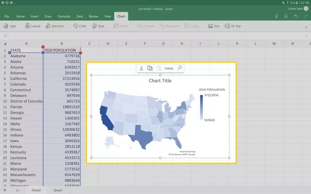This screenshot has width=311, height=194.
Task: Open the chart Layout options
Action: click(33, 26)
